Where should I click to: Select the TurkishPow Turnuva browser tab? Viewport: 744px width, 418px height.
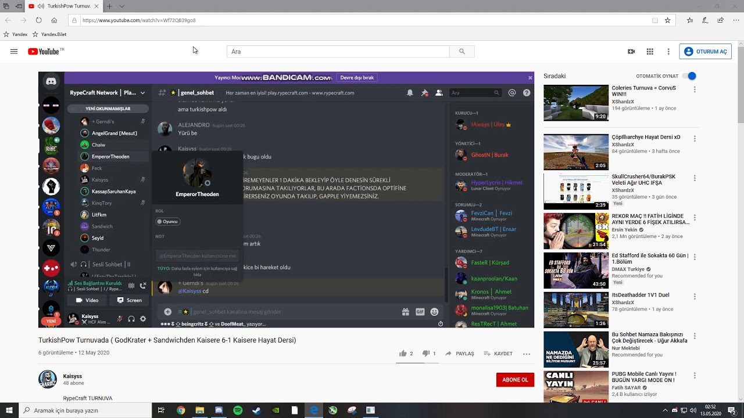64,6
